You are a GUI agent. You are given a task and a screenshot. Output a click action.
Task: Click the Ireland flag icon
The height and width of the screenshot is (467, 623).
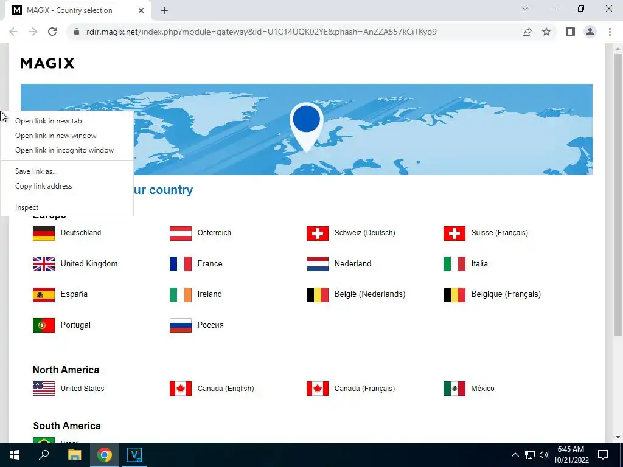point(180,295)
